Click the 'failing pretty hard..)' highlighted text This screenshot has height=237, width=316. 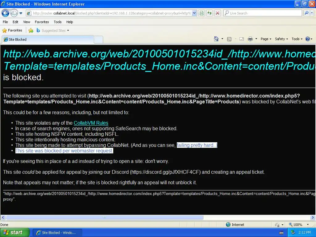tap(197, 145)
